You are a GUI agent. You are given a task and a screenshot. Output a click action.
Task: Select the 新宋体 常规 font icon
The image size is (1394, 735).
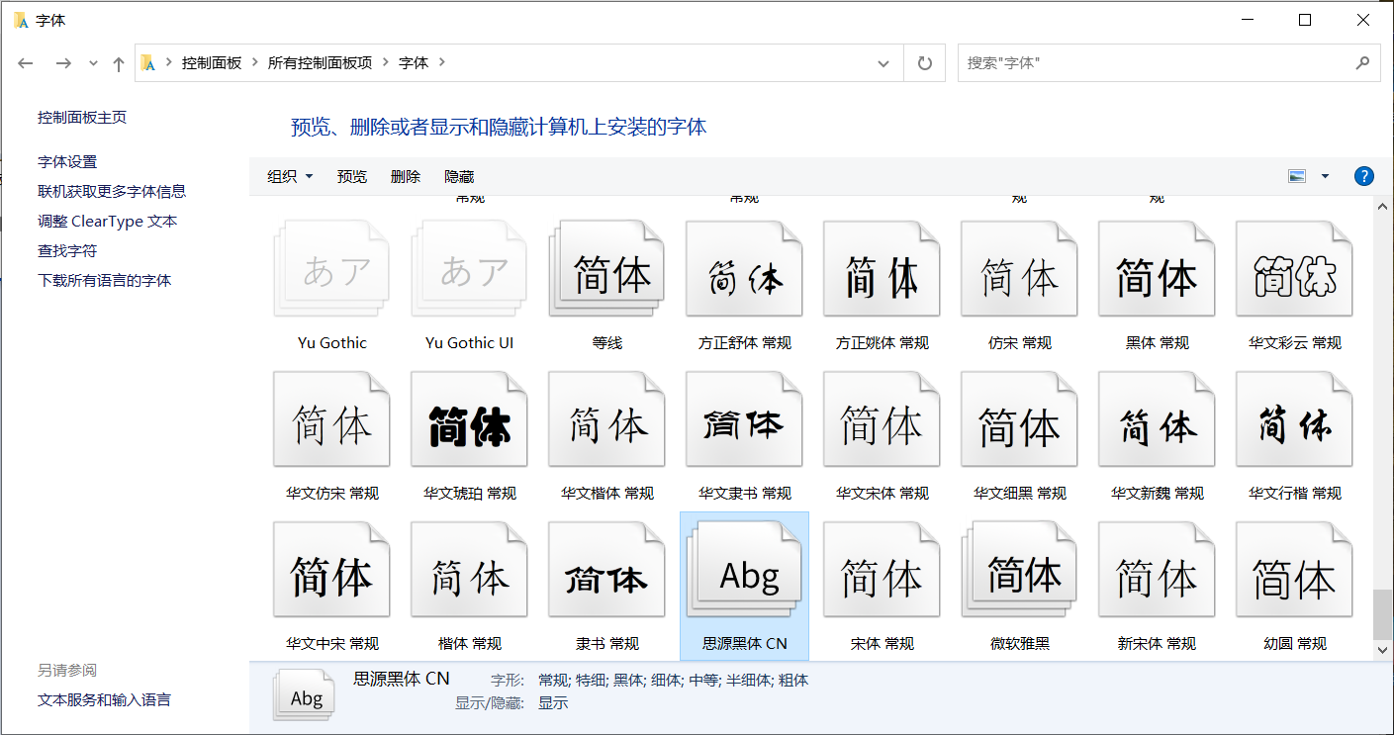(1157, 570)
